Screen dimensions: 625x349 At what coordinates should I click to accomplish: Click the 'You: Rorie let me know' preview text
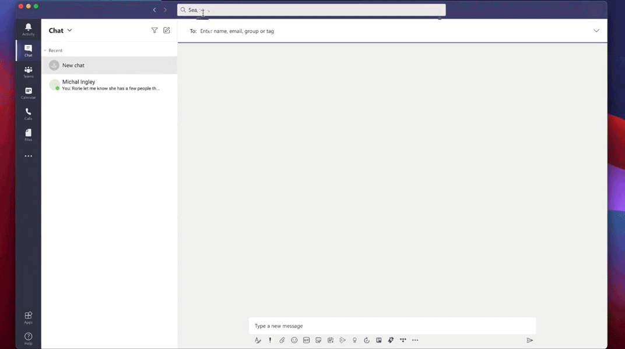point(111,88)
